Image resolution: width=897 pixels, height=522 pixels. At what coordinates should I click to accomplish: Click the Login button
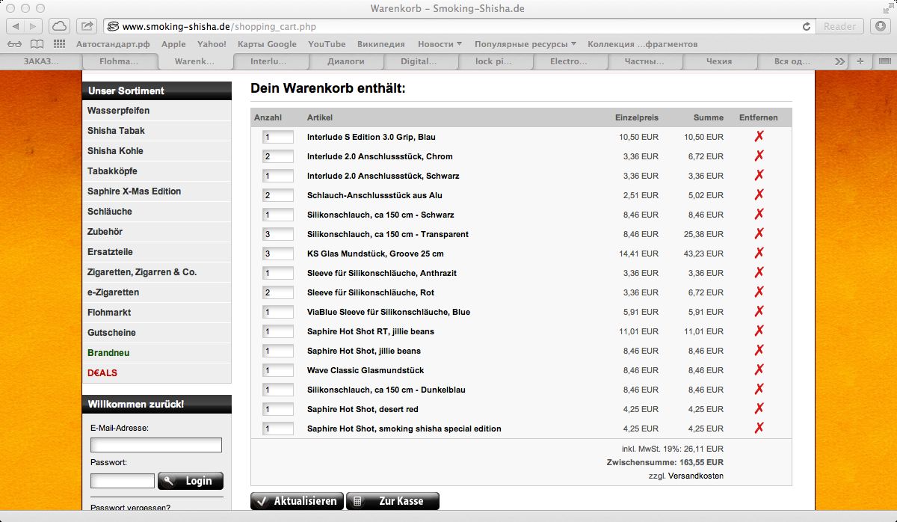[x=191, y=481]
